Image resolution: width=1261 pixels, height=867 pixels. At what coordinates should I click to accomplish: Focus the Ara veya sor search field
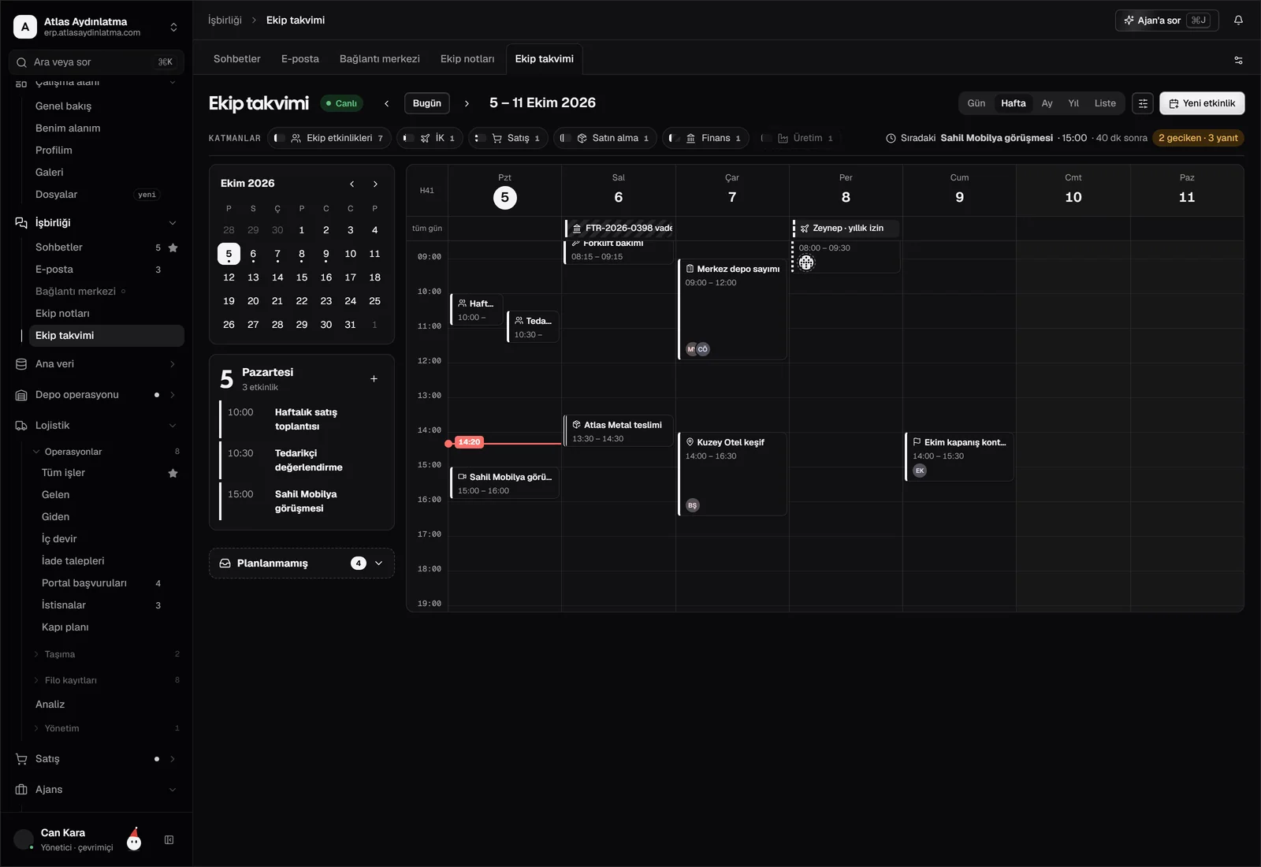(x=96, y=62)
